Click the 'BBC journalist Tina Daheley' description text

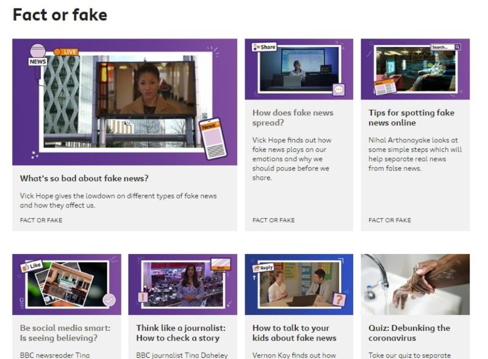pos(182,355)
